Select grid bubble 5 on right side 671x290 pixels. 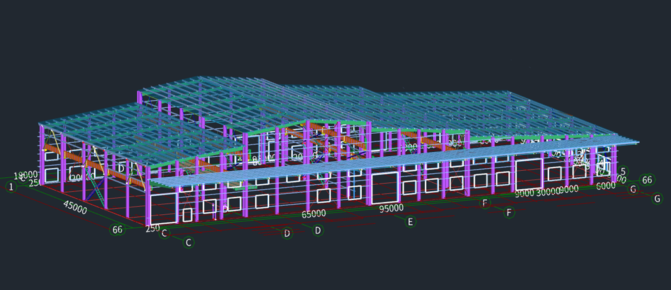tap(623, 171)
